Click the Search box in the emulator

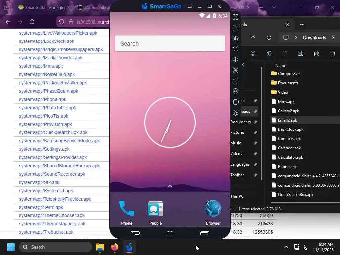tap(170, 43)
